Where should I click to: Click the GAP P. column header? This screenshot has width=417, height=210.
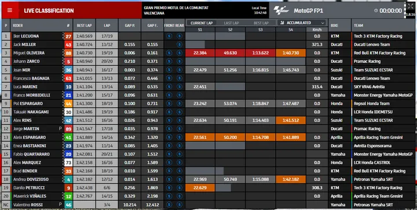[x=130, y=25]
